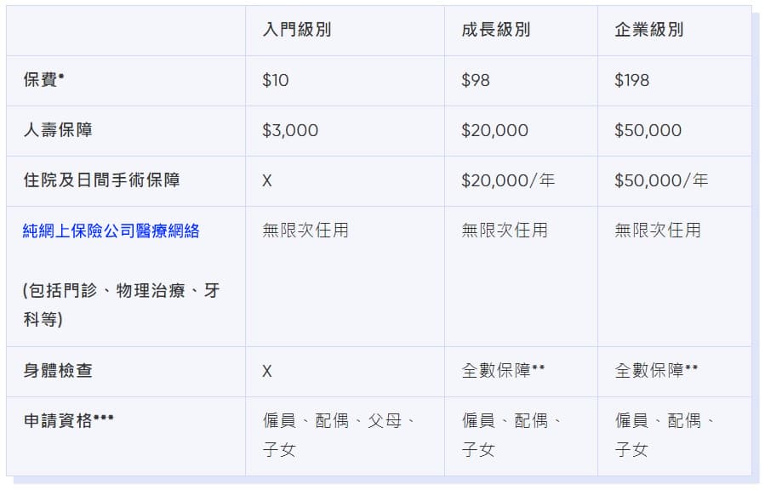Image resolution: width=765 pixels, height=490 pixels.
Task: Open the 純網上保險公司醫療網絡 link
Action: click(x=111, y=231)
